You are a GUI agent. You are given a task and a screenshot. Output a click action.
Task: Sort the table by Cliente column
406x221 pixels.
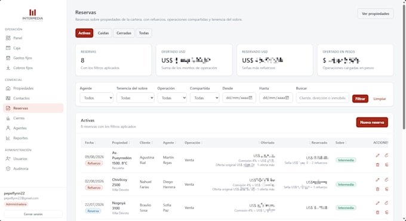(146, 143)
